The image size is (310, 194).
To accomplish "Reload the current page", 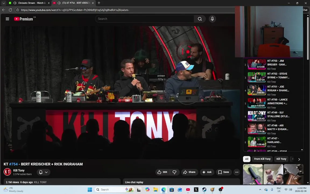I will pyautogui.click(x=10, y=10).
